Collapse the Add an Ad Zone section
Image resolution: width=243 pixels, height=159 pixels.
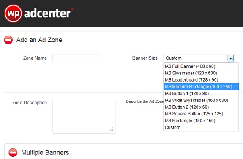[8, 40]
